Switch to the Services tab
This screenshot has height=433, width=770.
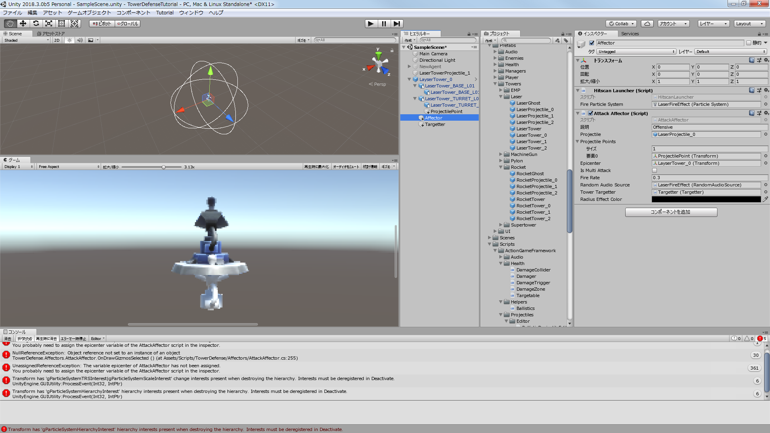click(x=630, y=34)
